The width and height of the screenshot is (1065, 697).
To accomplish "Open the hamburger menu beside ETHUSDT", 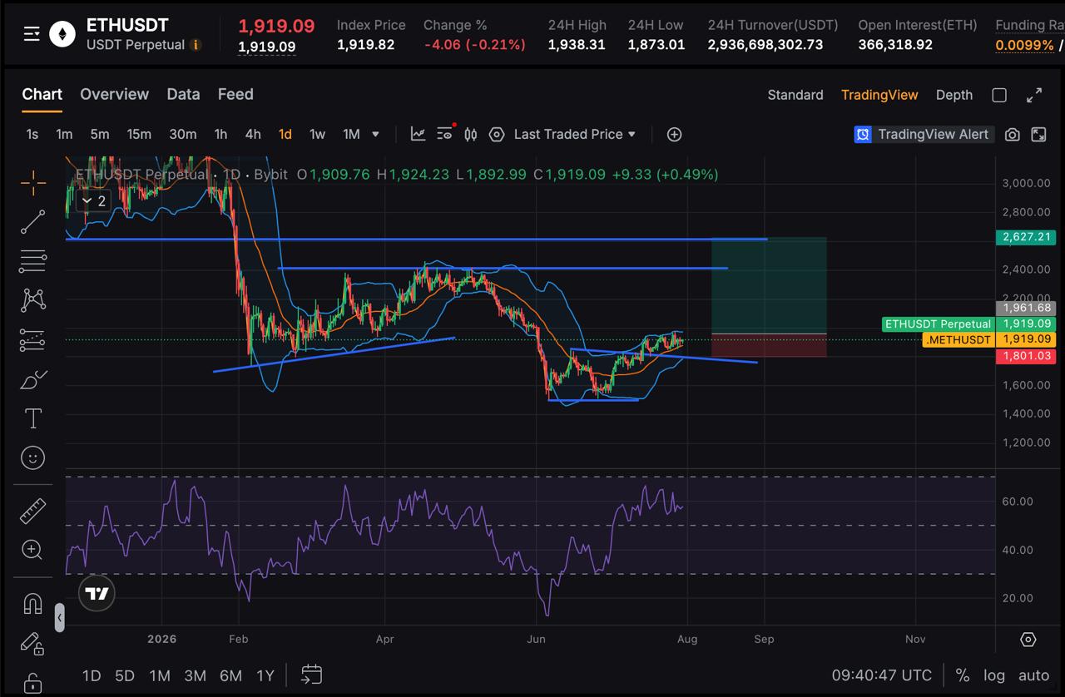I will click(x=32, y=34).
